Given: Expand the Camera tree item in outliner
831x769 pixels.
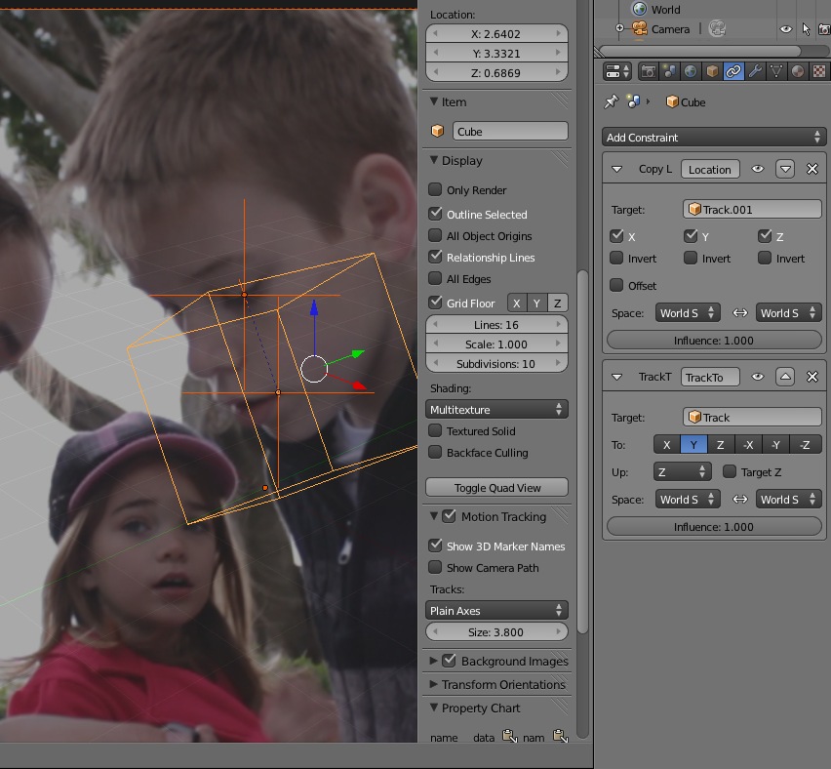Looking at the screenshot, I should click(x=619, y=28).
